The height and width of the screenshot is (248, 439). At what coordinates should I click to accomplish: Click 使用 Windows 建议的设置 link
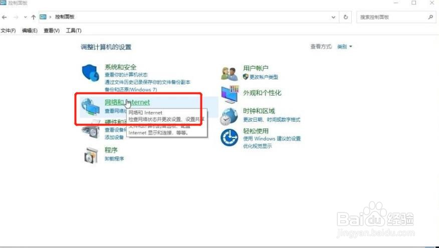(272, 138)
